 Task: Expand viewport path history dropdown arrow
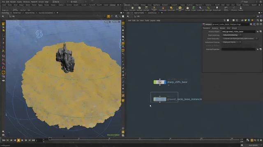(x=105, y=16)
